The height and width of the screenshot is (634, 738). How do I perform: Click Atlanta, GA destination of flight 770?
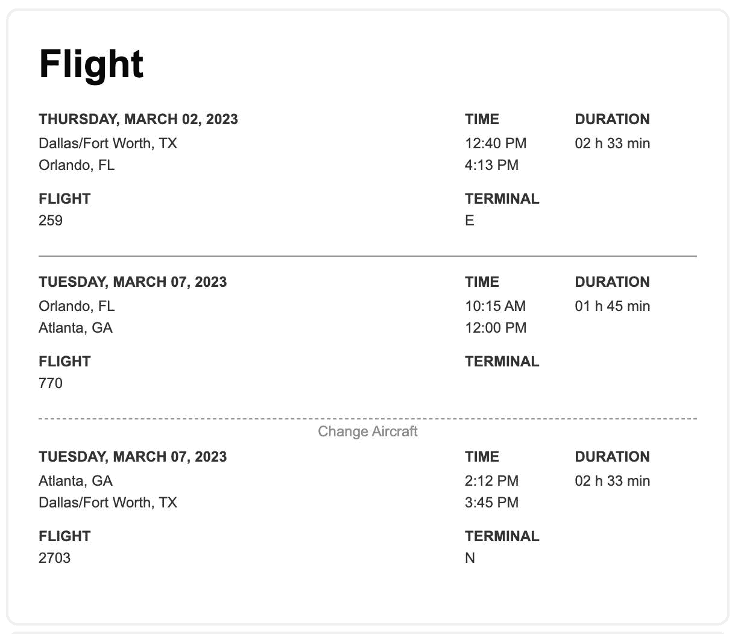[x=75, y=328]
